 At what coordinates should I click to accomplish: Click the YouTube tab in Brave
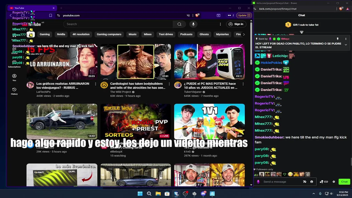click(x=32, y=8)
